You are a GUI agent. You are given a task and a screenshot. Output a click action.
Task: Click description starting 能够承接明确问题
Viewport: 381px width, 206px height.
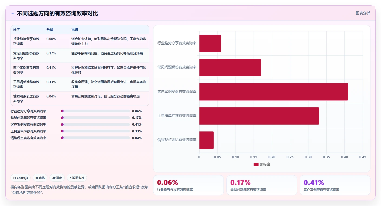(x=107, y=53)
